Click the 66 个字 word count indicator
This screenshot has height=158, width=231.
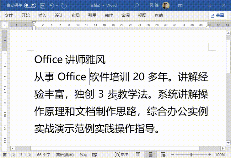tap(44, 155)
